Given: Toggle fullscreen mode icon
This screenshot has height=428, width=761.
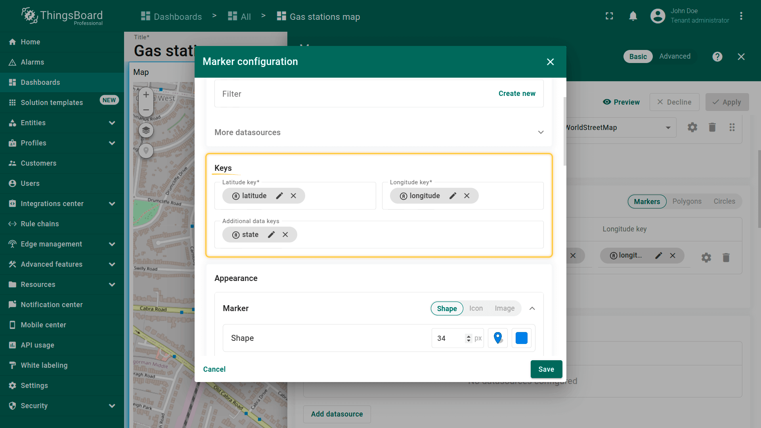Looking at the screenshot, I should (x=609, y=16).
